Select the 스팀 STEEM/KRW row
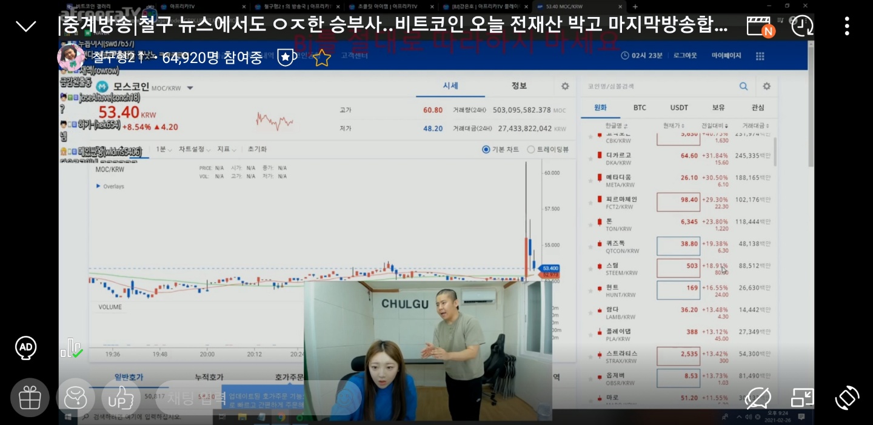Screen dimensions: 873x425 (679, 269)
